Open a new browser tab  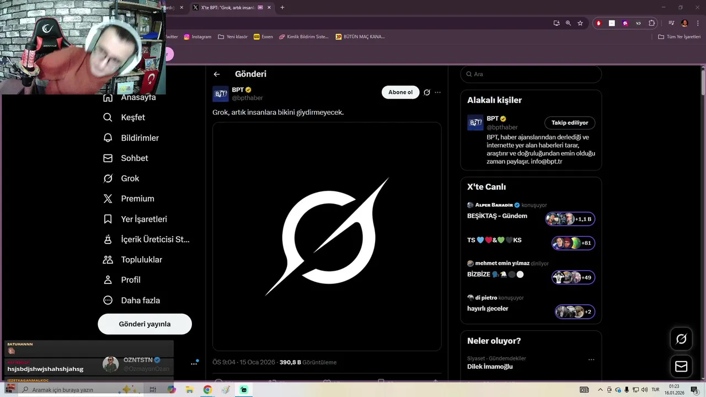point(282,8)
